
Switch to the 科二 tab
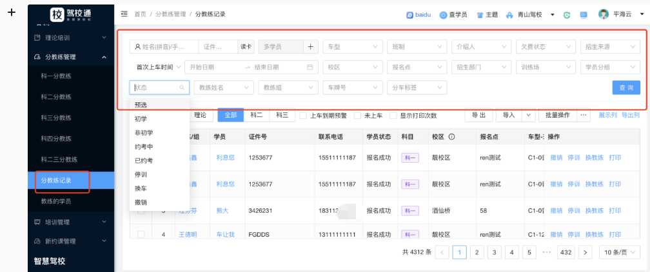click(x=256, y=115)
